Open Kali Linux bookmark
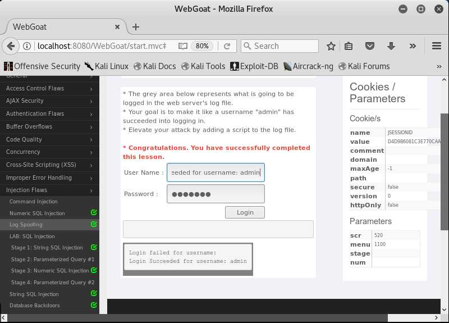This screenshot has width=449, height=323. 107,66
